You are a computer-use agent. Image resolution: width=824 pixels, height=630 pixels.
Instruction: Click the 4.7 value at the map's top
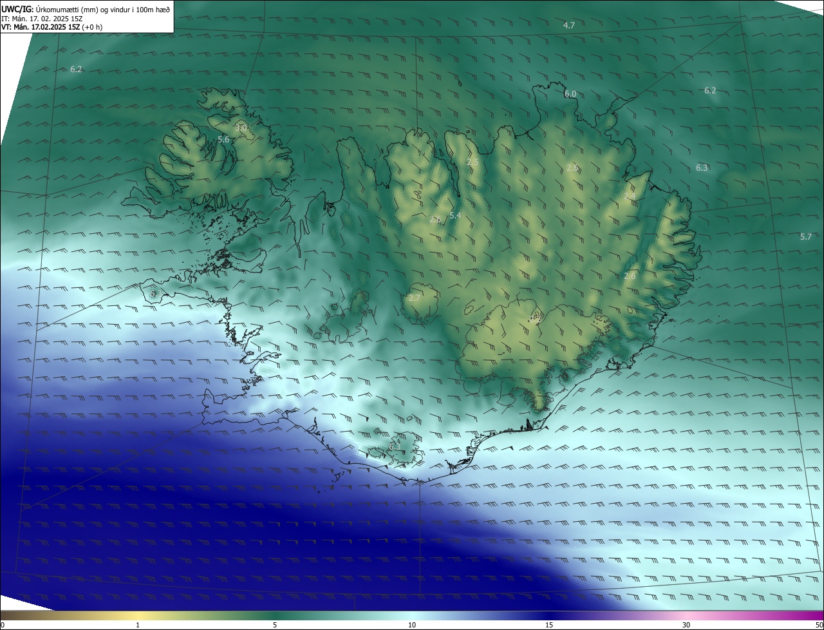coord(568,25)
